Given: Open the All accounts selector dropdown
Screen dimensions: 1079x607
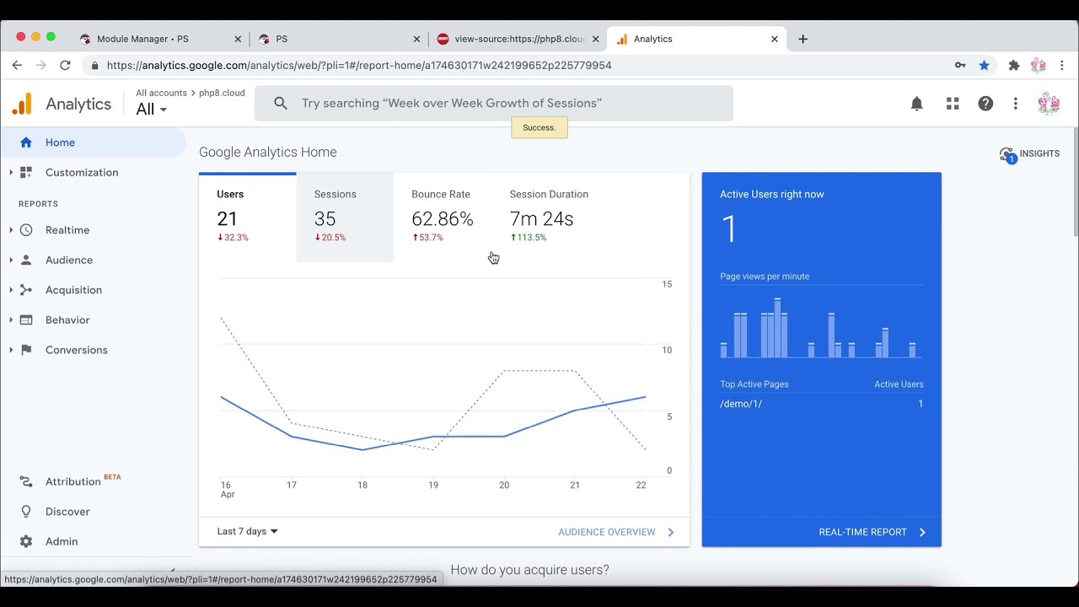Looking at the screenshot, I should tap(152, 110).
